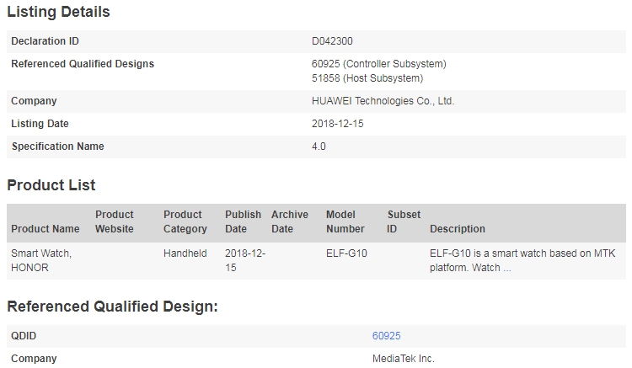Screen dimensions: 632x368
Task: Click the ELF-G10 model number cell
Action: coord(346,253)
